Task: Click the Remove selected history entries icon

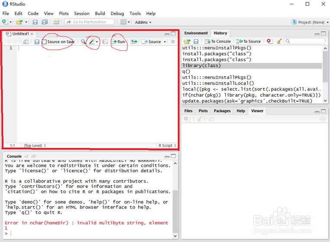Action: [x=269, y=41]
